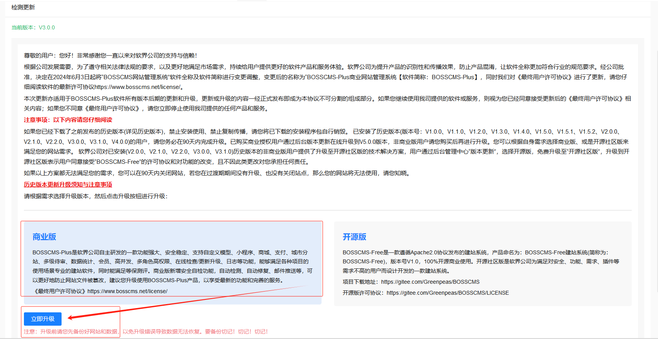Select the 商业版 heading
This screenshot has height=339, width=658.
point(44,237)
